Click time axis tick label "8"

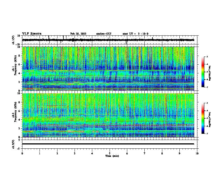[x=162, y=153]
